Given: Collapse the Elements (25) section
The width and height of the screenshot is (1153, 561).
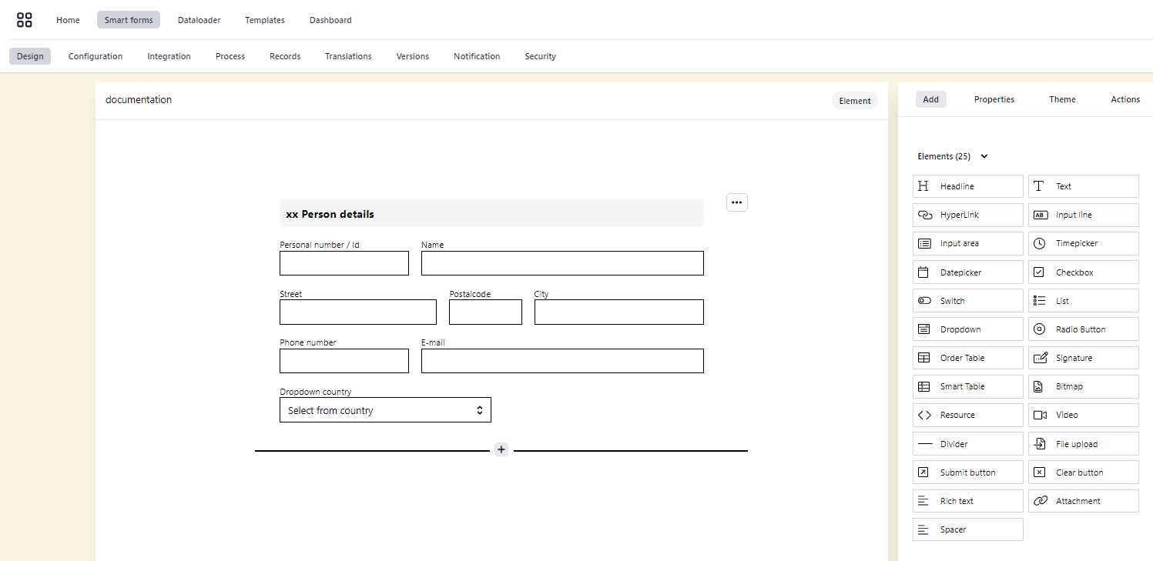Looking at the screenshot, I should click(984, 155).
